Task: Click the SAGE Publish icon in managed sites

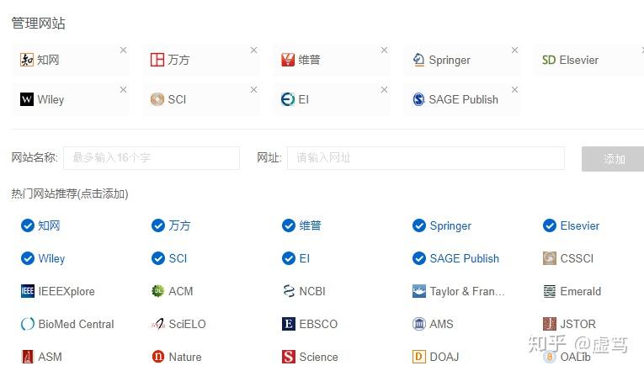Action: 418,99
